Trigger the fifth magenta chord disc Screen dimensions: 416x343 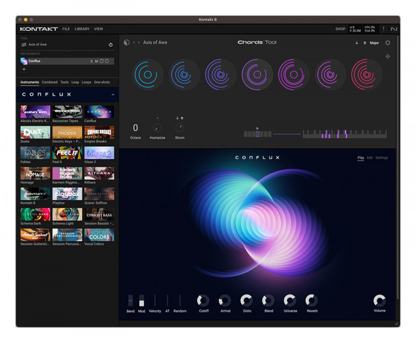pyautogui.click(x=294, y=74)
